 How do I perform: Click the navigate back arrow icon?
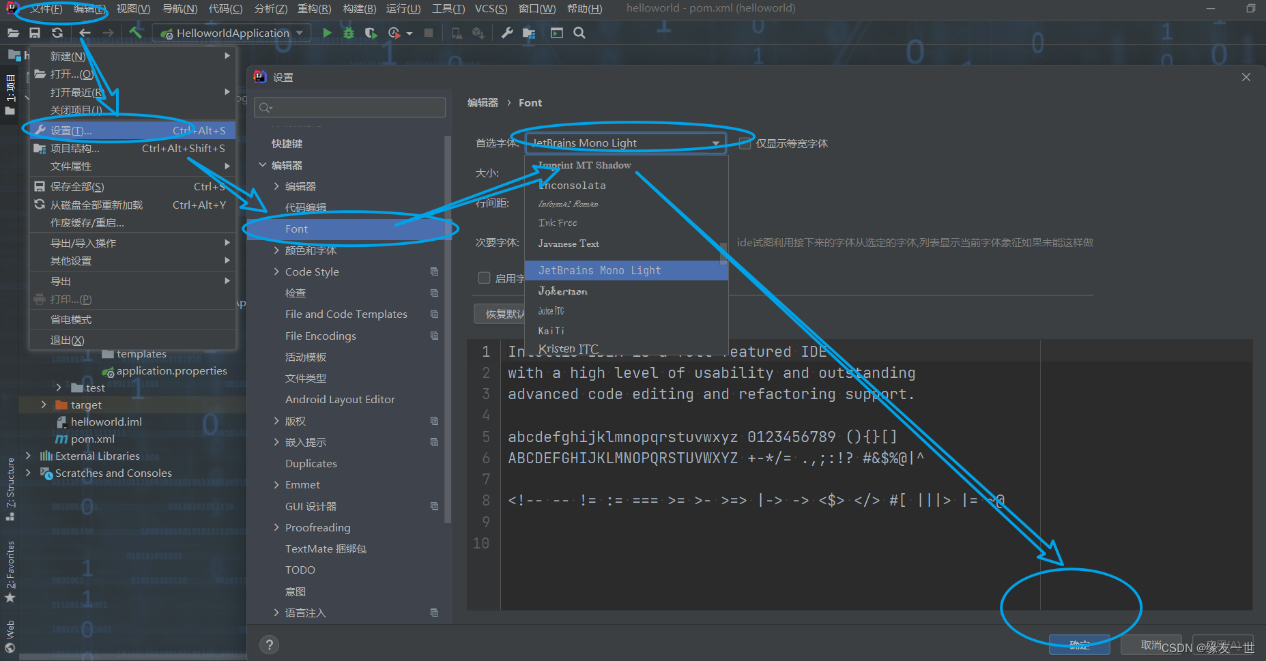click(85, 33)
